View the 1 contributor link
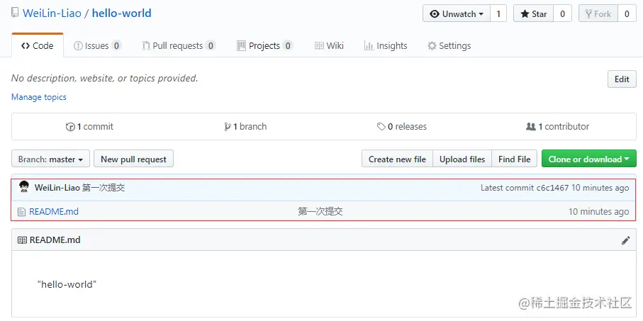Image resolution: width=643 pixels, height=321 pixels. (x=558, y=127)
